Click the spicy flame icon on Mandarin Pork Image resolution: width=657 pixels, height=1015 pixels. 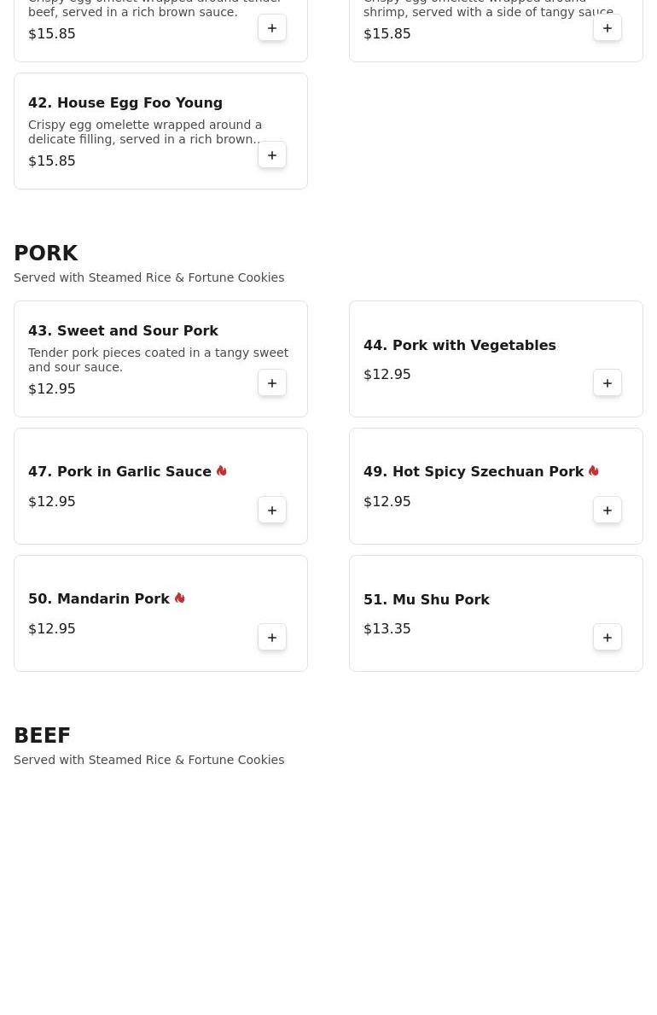point(180,598)
